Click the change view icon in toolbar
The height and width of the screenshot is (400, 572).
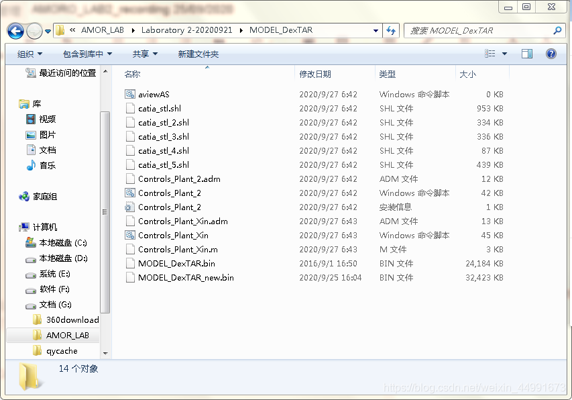click(x=490, y=54)
